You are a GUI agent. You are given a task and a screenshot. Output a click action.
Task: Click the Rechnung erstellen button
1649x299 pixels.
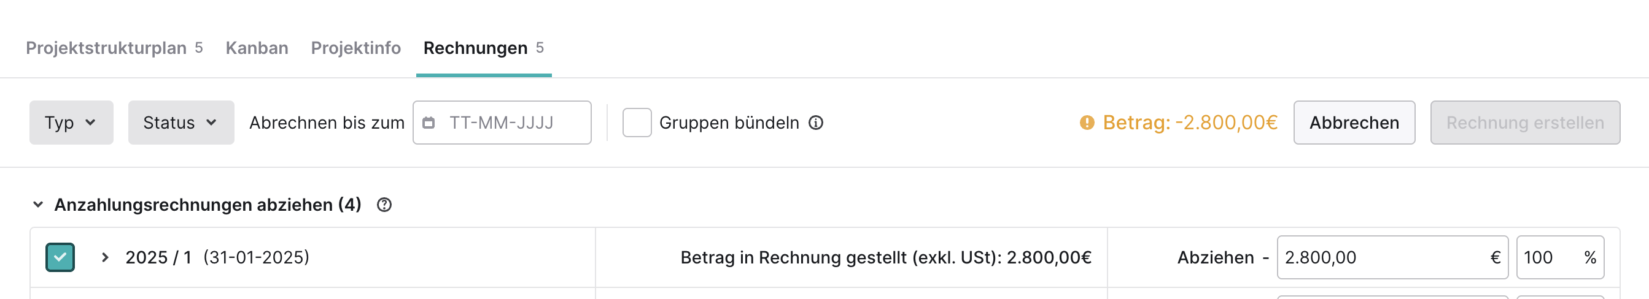[1525, 123]
